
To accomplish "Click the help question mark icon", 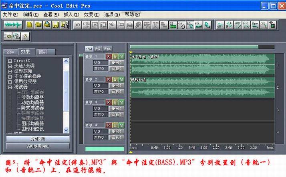I will click(x=25, y=36).
